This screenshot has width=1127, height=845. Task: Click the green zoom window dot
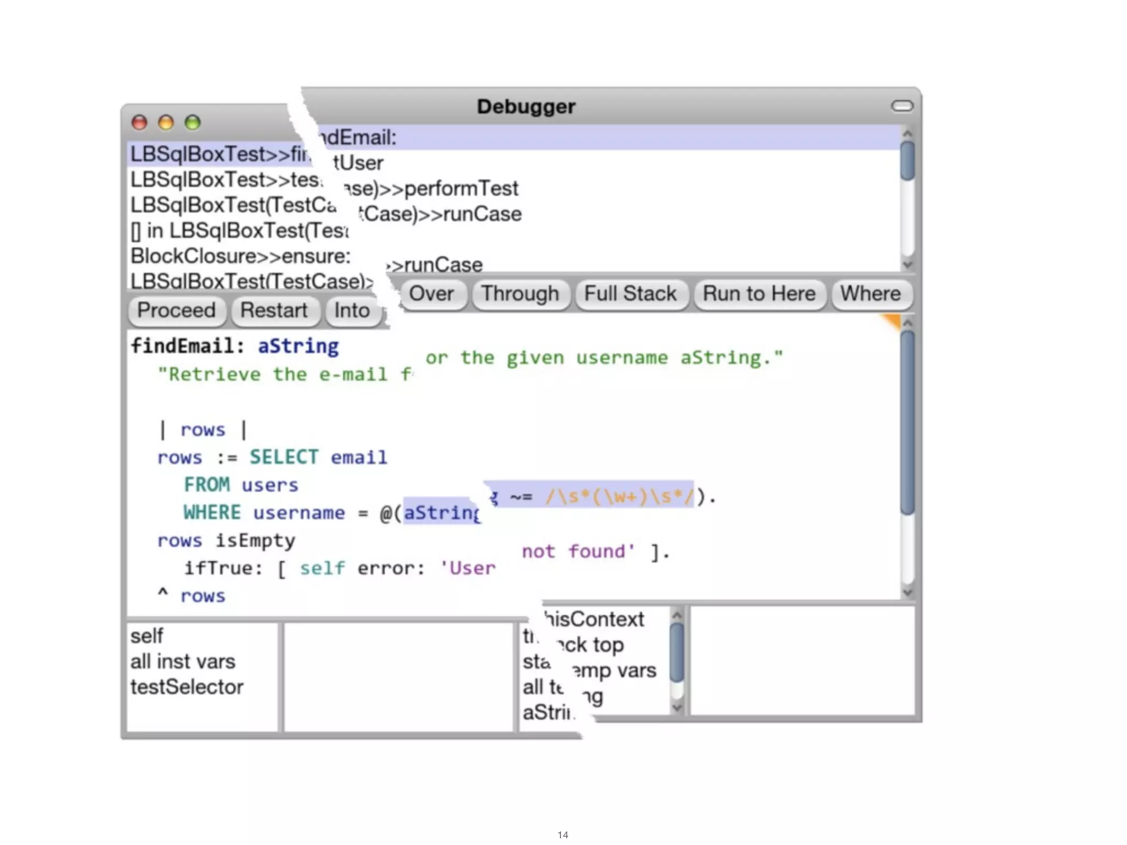[192, 122]
